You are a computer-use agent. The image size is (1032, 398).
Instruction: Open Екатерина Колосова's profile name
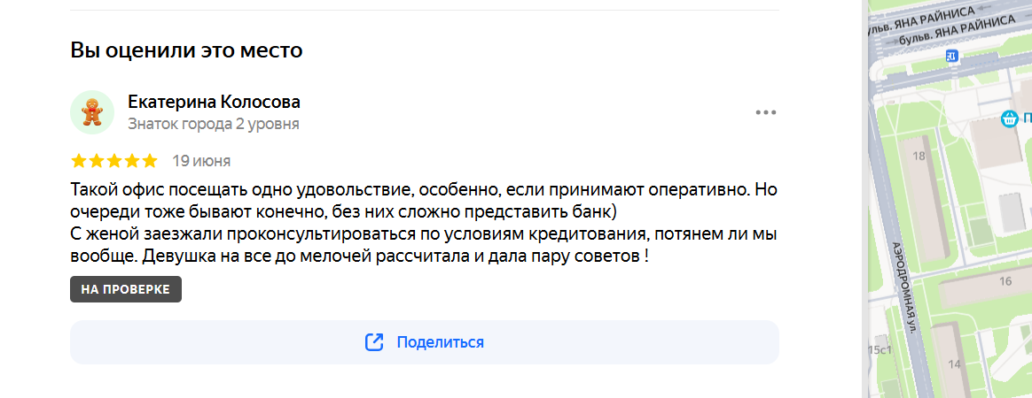214,102
